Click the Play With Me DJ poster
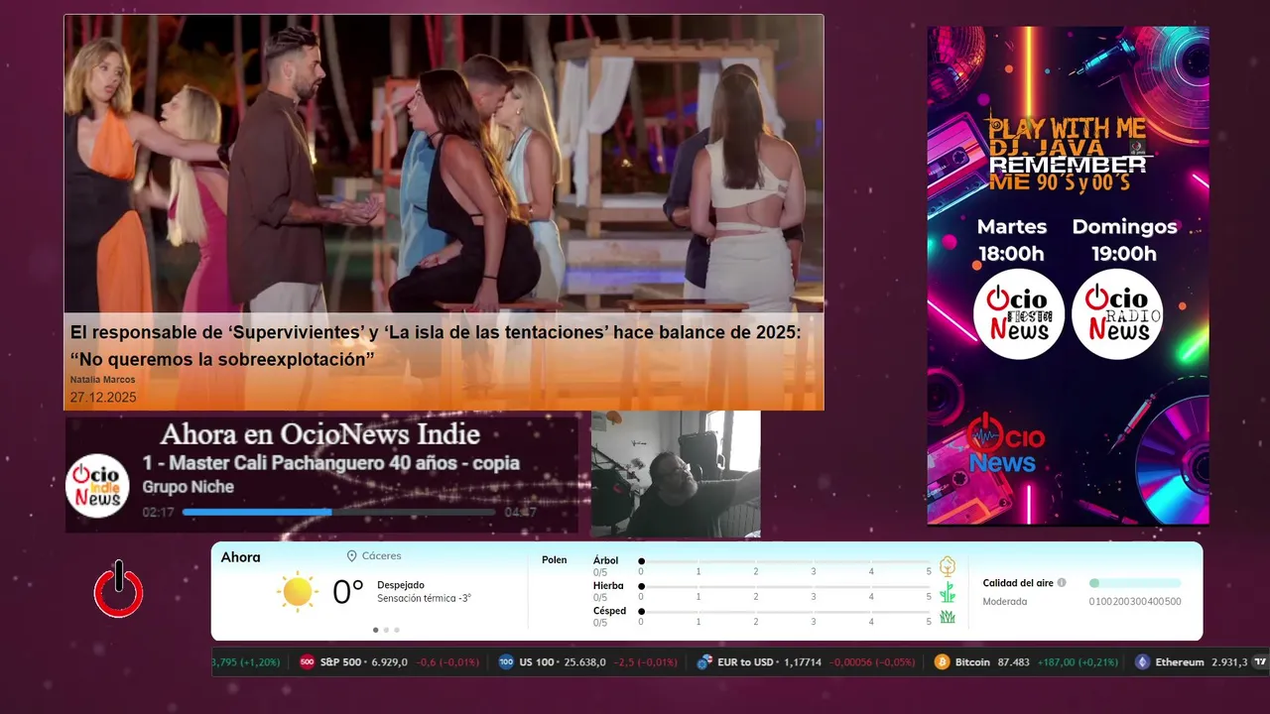The image size is (1270, 714). coord(1069,276)
